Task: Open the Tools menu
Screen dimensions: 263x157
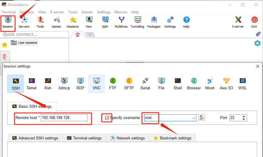Action: [x=73, y=12]
